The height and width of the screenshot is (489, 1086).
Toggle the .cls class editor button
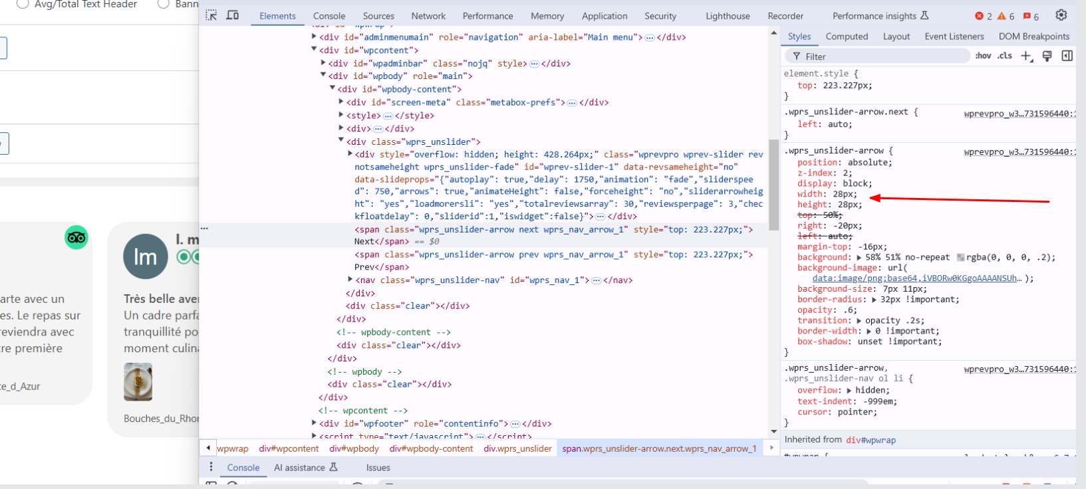tap(1005, 56)
